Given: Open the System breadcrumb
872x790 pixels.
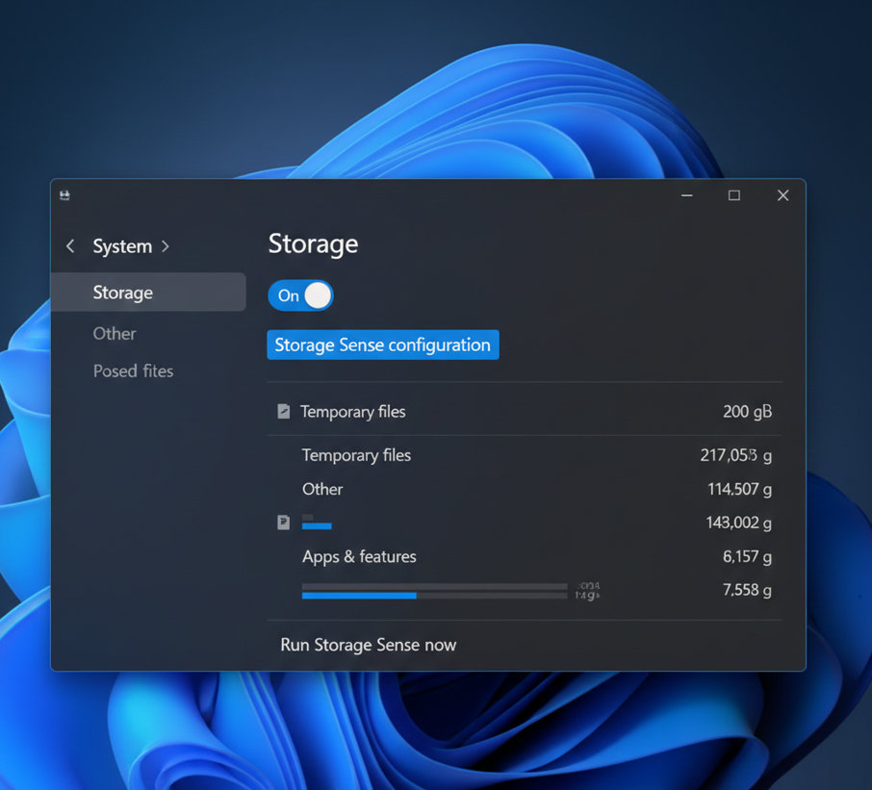Looking at the screenshot, I should click(122, 246).
